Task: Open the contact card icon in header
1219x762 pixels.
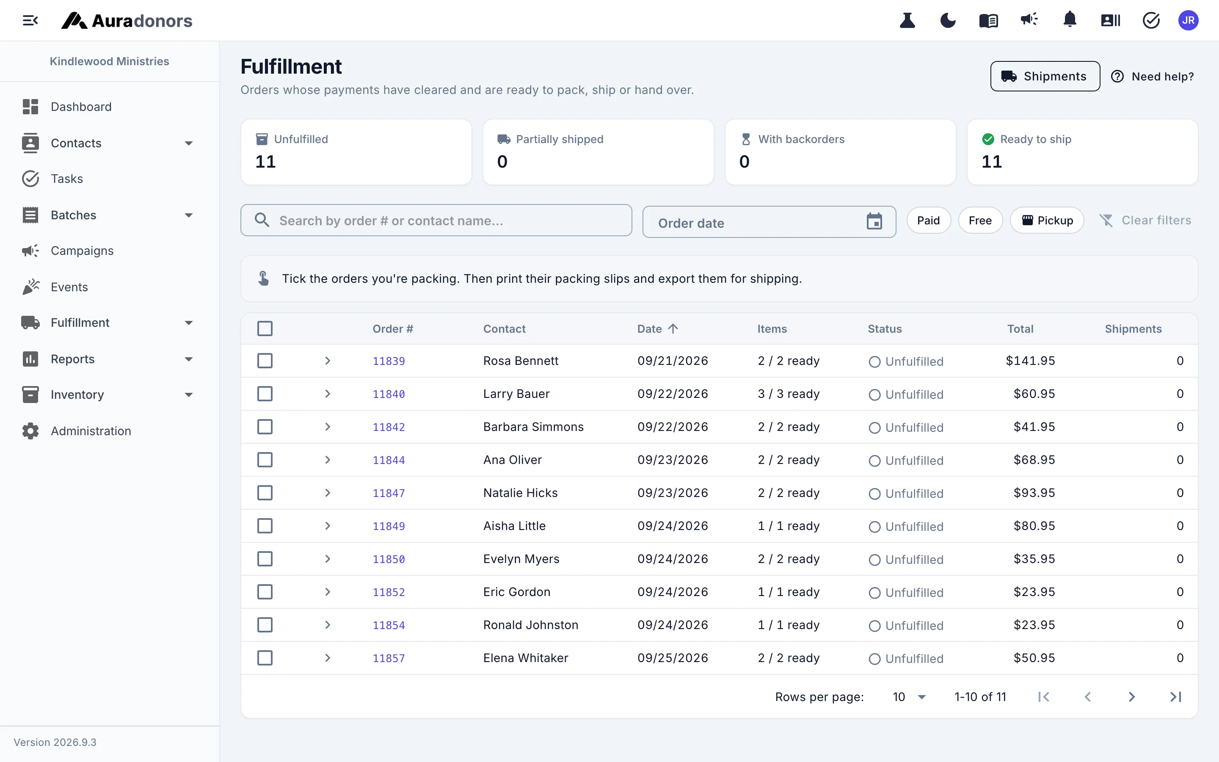Action: coord(1110,21)
